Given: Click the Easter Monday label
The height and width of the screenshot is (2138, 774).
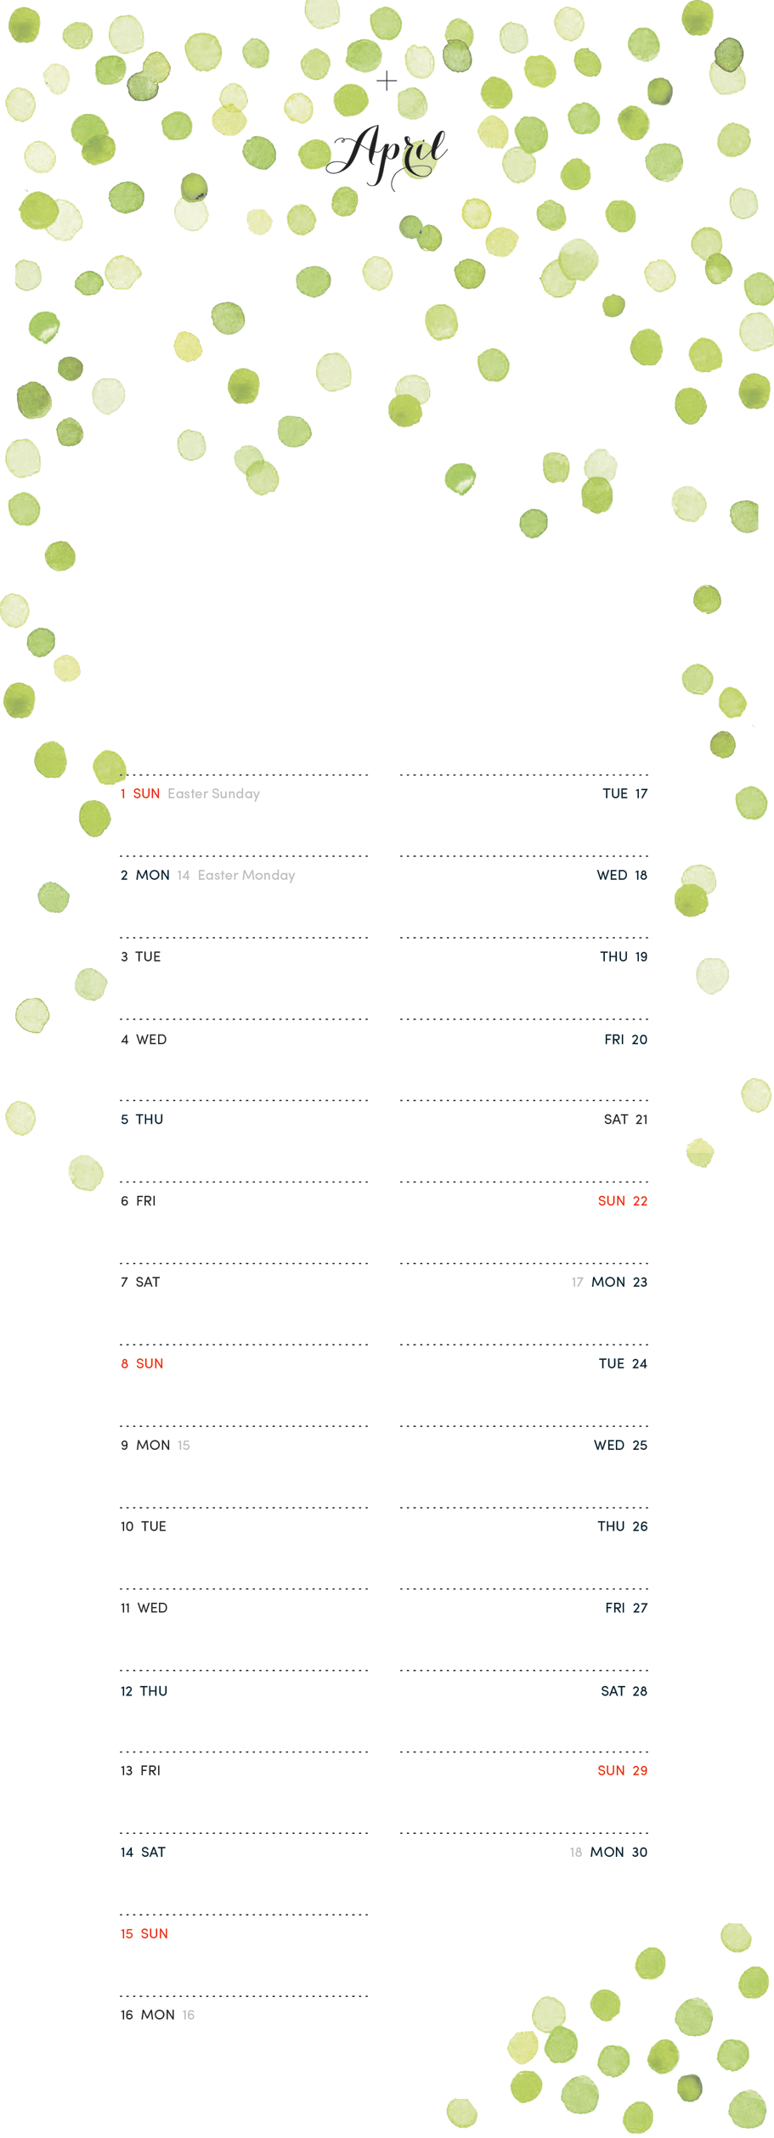Looking at the screenshot, I should 246,875.
